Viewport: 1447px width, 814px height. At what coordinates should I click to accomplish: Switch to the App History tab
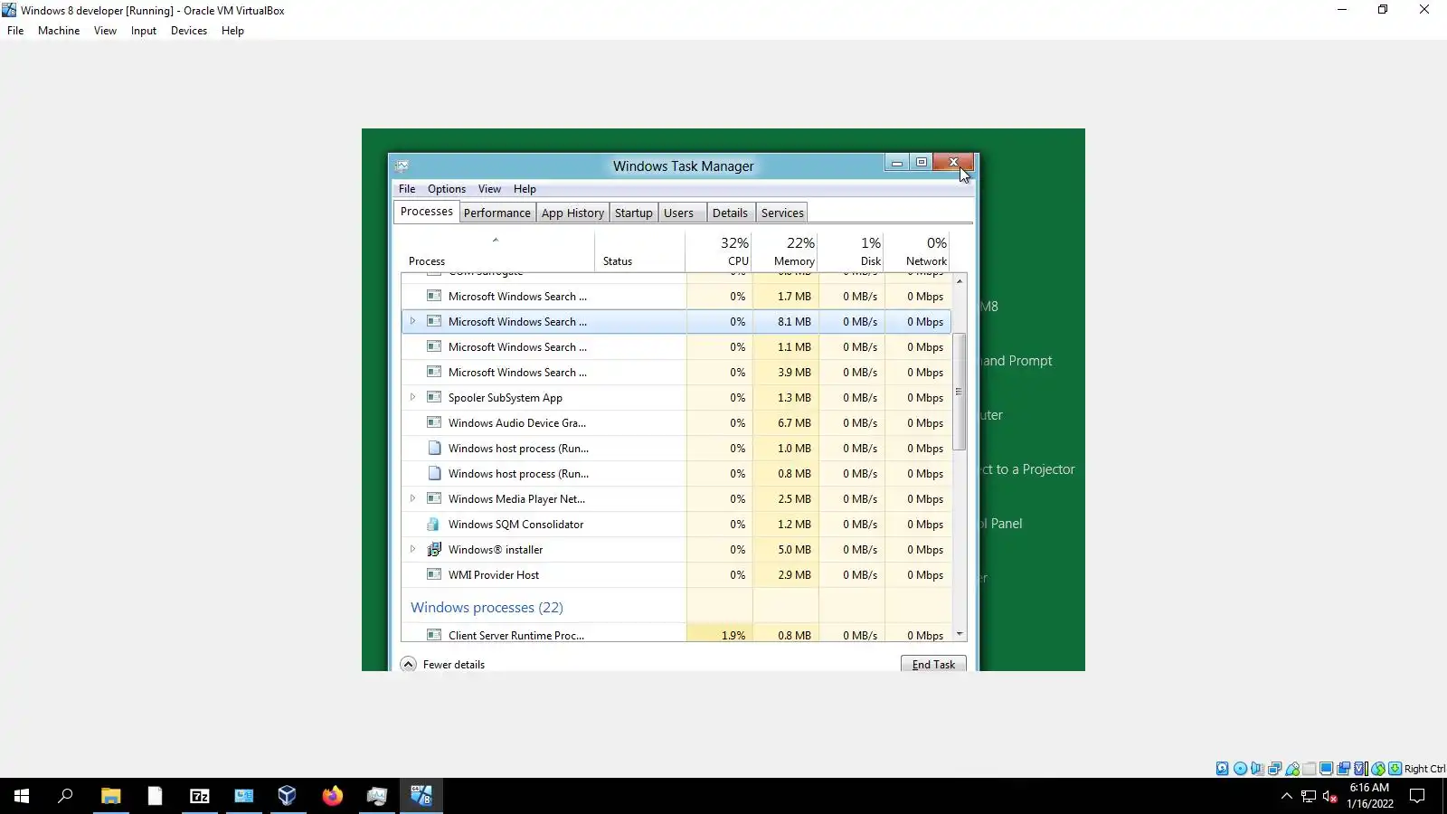click(x=572, y=213)
